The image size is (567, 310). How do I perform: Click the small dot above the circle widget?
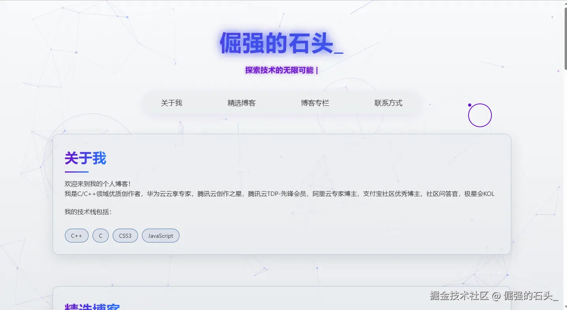[470, 105]
